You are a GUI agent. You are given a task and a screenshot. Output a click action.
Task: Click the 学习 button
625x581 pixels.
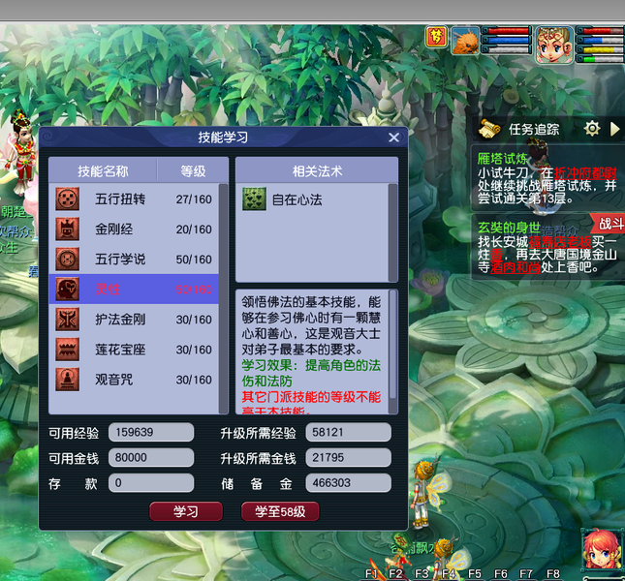186,511
